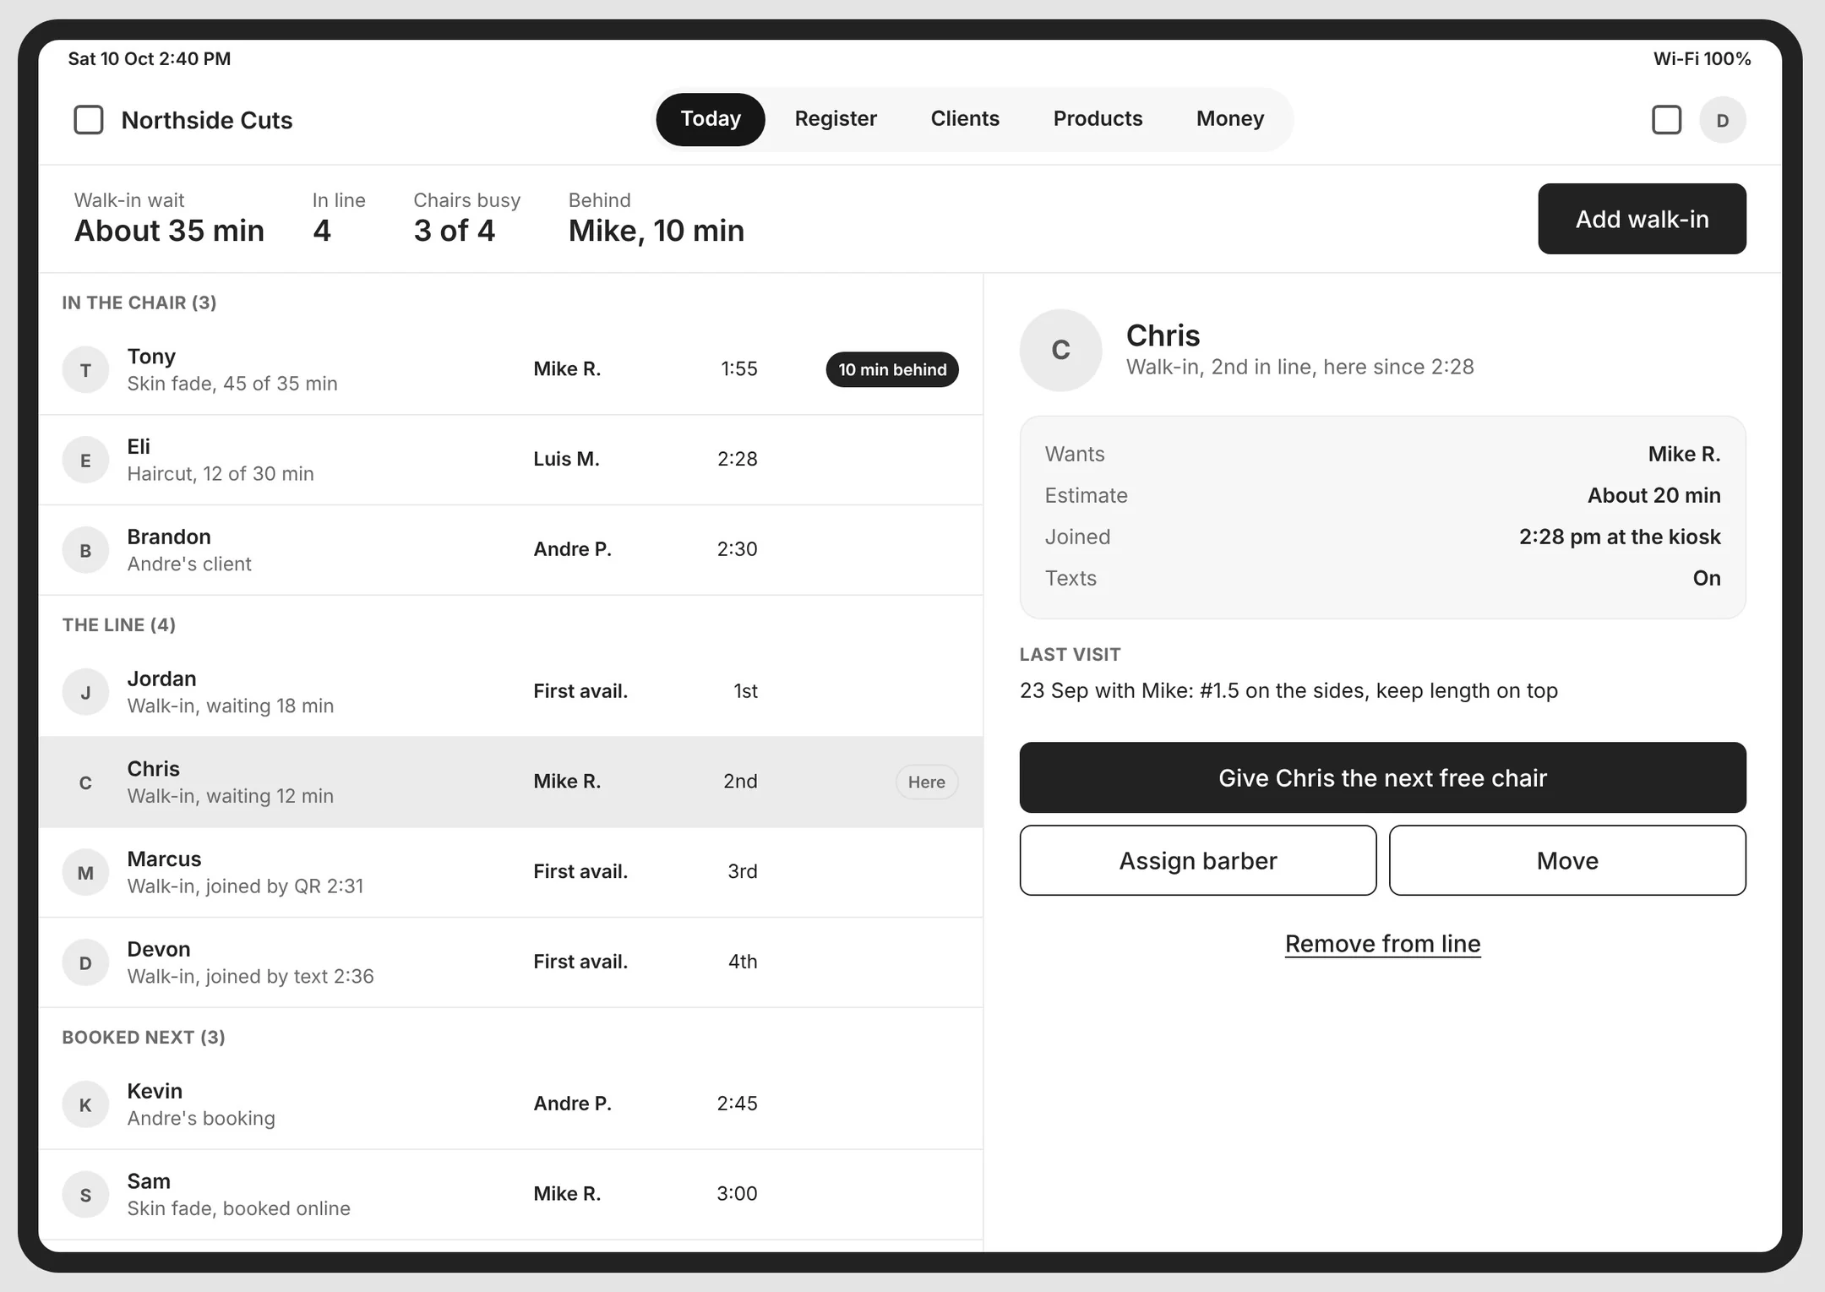Select Tony's Skin fade row
The width and height of the screenshot is (1825, 1292).
(x=510, y=369)
